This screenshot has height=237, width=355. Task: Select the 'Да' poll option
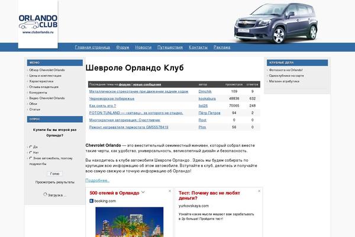pos(31,147)
